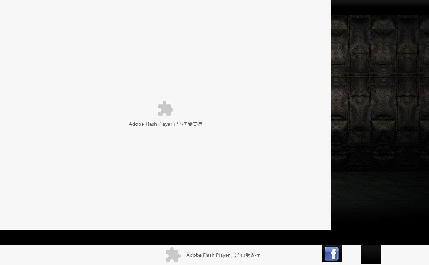429x265 pixels.
Task: Click the Facebook icon
Action: (332, 254)
